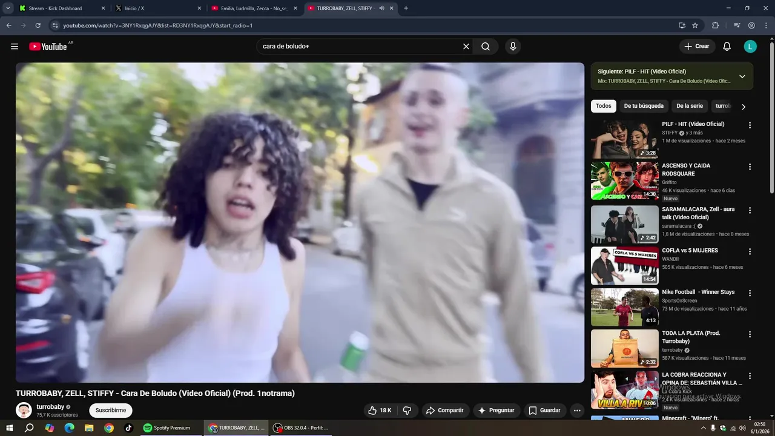
Task: Open TikTok from the taskbar
Action: click(128, 428)
